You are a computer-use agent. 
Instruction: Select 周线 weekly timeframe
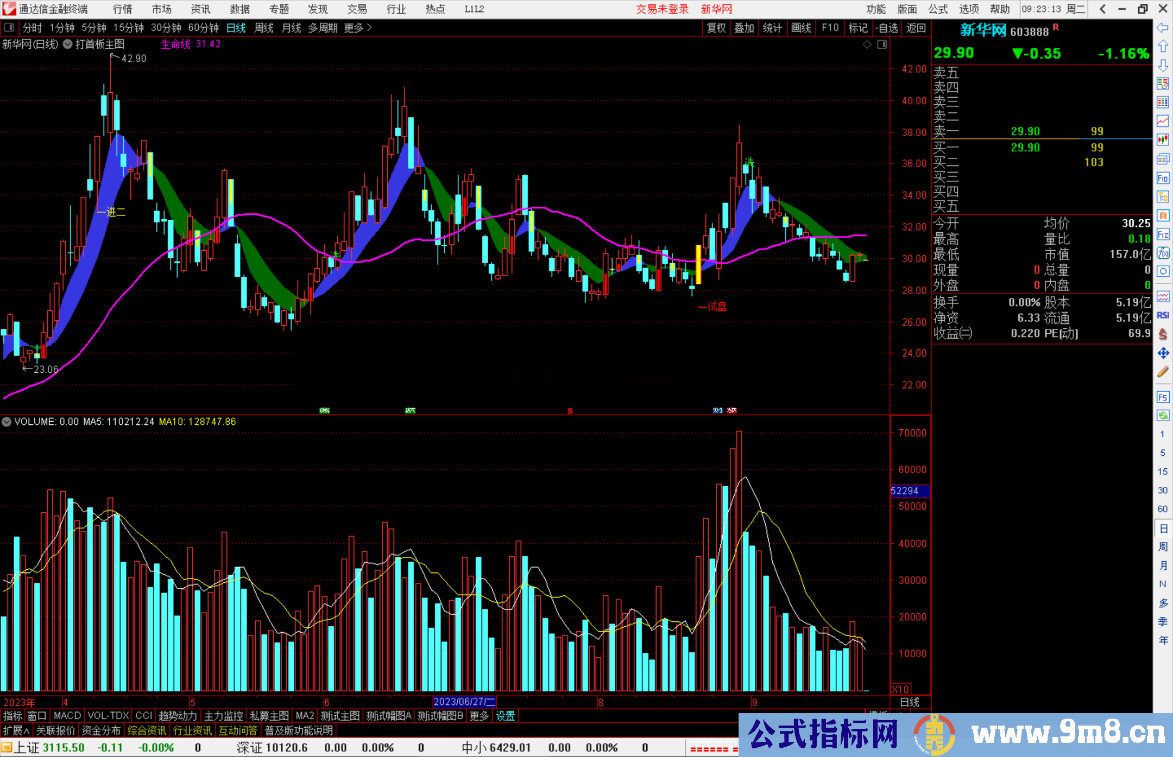tap(264, 28)
